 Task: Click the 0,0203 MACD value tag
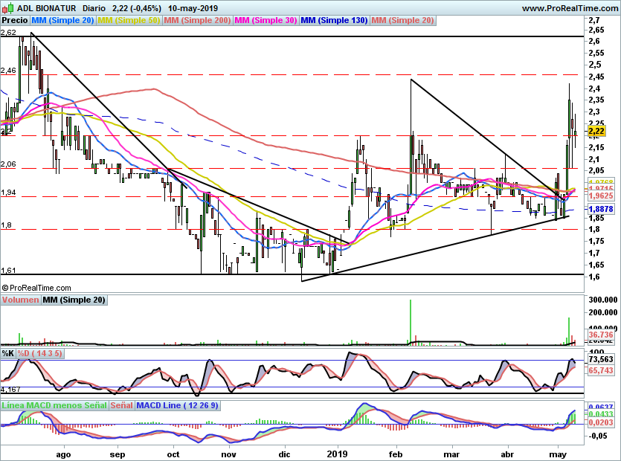[x=601, y=422]
